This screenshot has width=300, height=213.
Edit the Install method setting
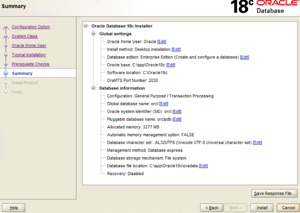coord(176,50)
